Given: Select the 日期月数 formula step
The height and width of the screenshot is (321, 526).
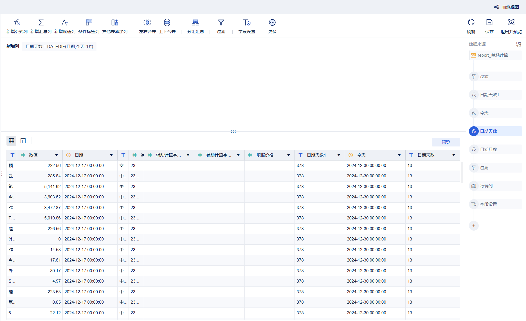Looking at the screenshot, I should [496, 150].
